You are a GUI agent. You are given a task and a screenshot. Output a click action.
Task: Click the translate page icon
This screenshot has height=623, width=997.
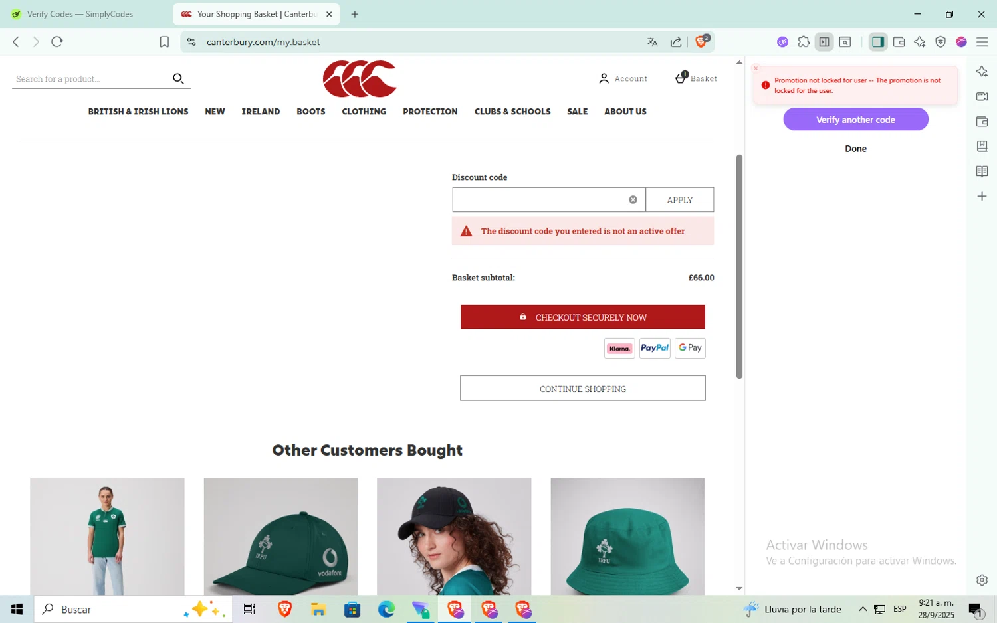coord(652,42)
